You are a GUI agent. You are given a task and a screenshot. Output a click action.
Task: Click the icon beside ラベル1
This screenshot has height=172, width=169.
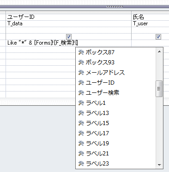[x=81, y=103]
